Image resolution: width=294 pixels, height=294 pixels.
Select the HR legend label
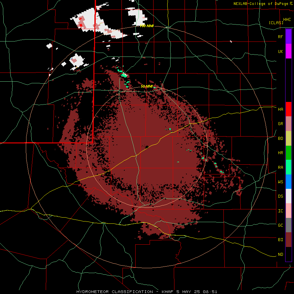coord(280,153)
